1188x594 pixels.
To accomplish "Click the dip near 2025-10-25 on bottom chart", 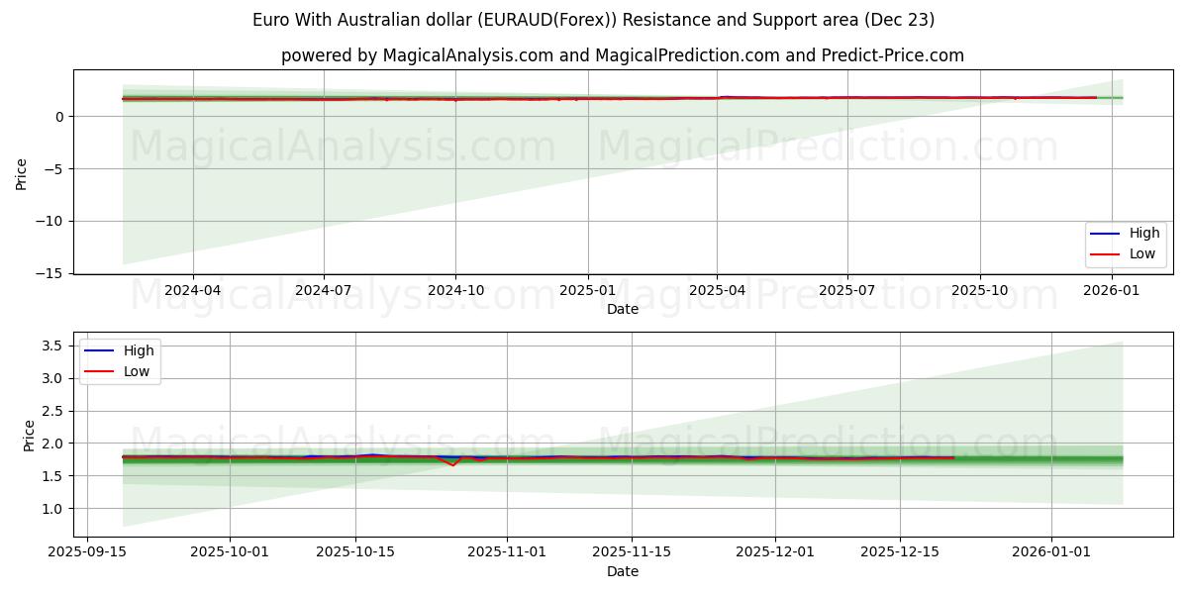I will click(454, 464).
